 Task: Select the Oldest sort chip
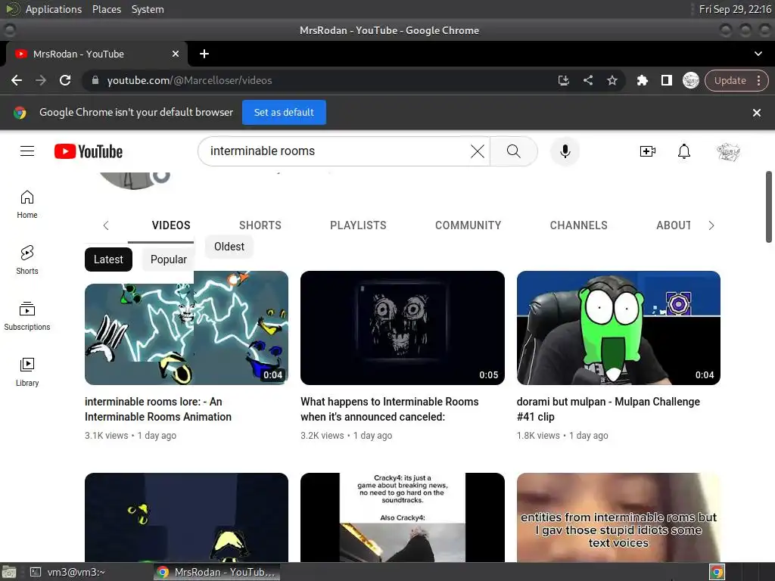(x=229, y=247)
